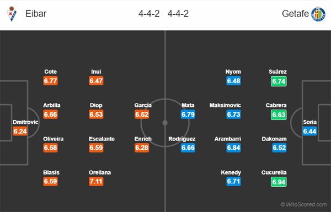Select Arambarri's 6.84 rating badge

click(233, 148)
